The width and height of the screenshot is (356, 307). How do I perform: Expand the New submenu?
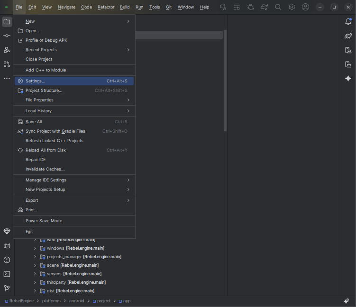[74, 21]
